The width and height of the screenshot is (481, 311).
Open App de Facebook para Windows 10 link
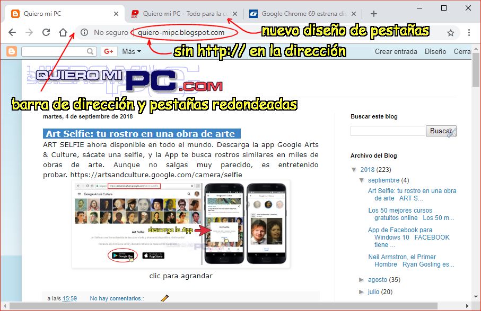pos(408,237)
